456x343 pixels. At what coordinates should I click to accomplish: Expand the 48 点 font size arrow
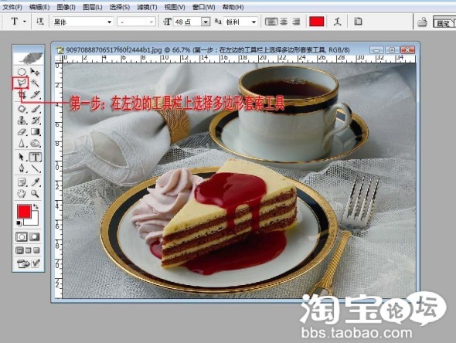coord(206,22)
